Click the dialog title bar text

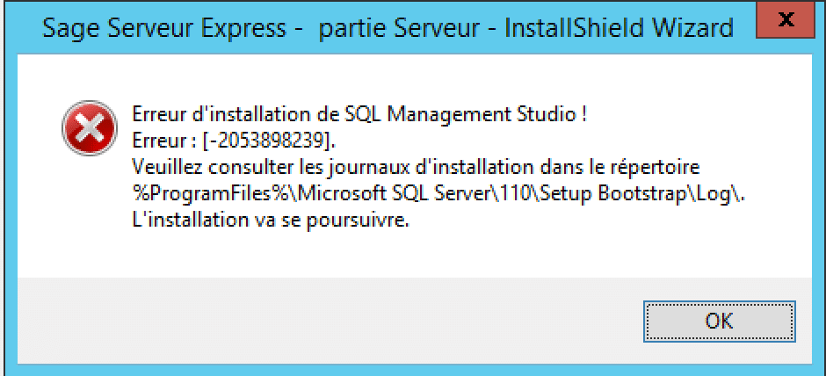tap(388, 29)
